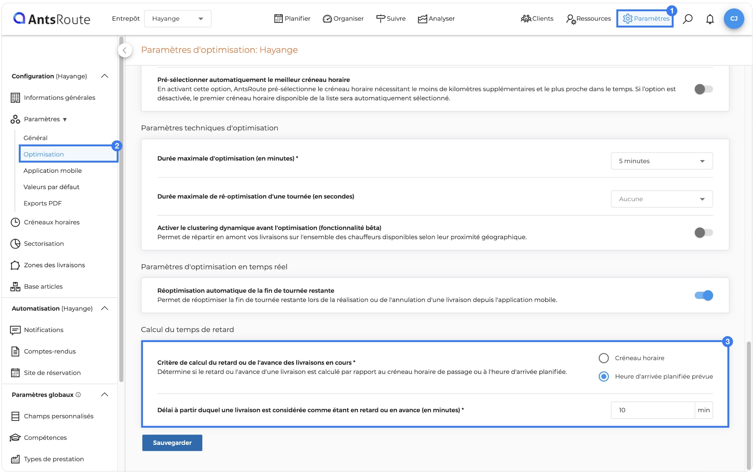Open the notifications bell icon
The height and width of the screenshot is (474, 754).
click(x=710, y=19)
